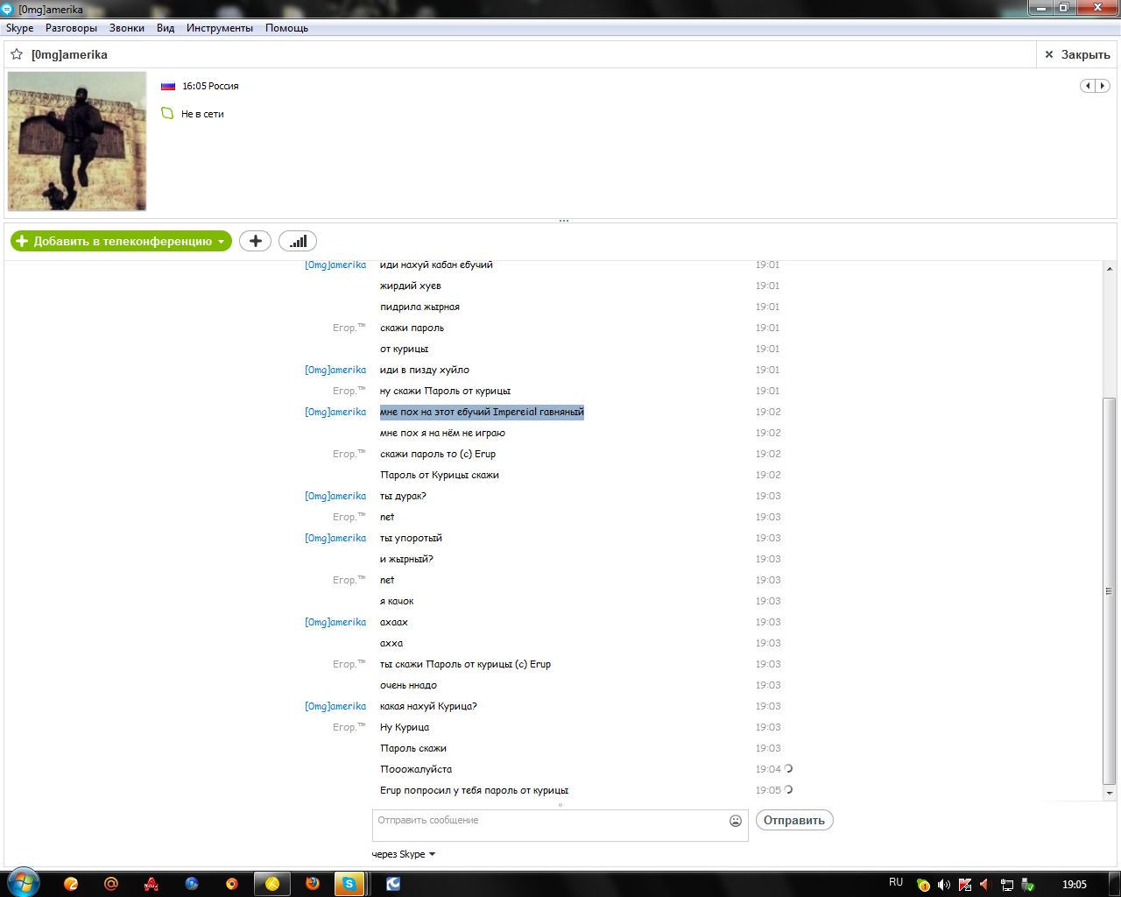Click the message 'я качок'
The width and height of the screenshot is (1121, 897).
tap(397, 601)
